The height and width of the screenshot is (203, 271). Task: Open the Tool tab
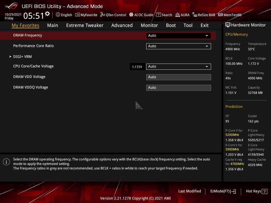188,25
